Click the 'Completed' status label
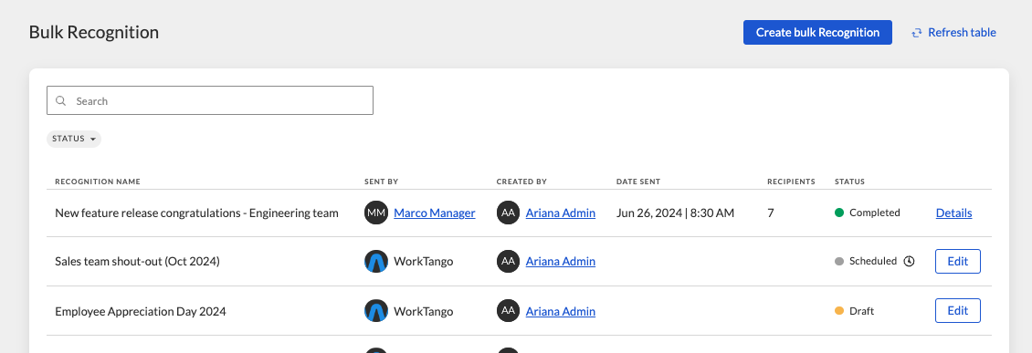Viewport: 1032px width, 353px height. click(x=875, y=213)
